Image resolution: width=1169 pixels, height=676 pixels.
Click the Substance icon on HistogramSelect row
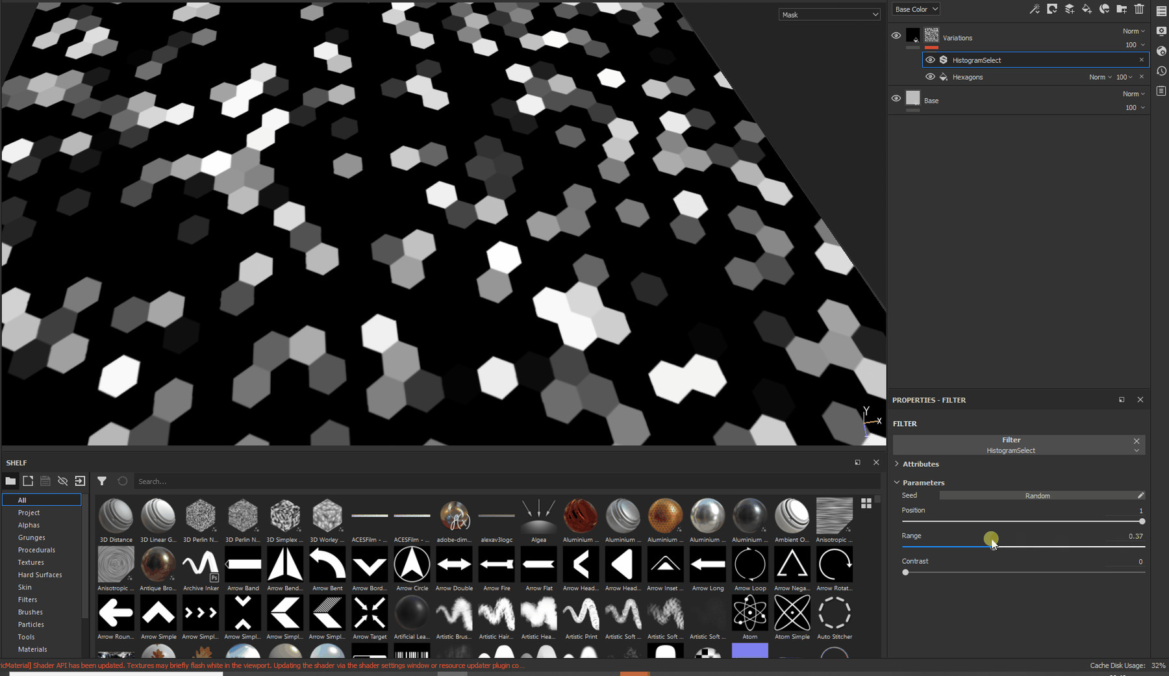coord(944,60)
